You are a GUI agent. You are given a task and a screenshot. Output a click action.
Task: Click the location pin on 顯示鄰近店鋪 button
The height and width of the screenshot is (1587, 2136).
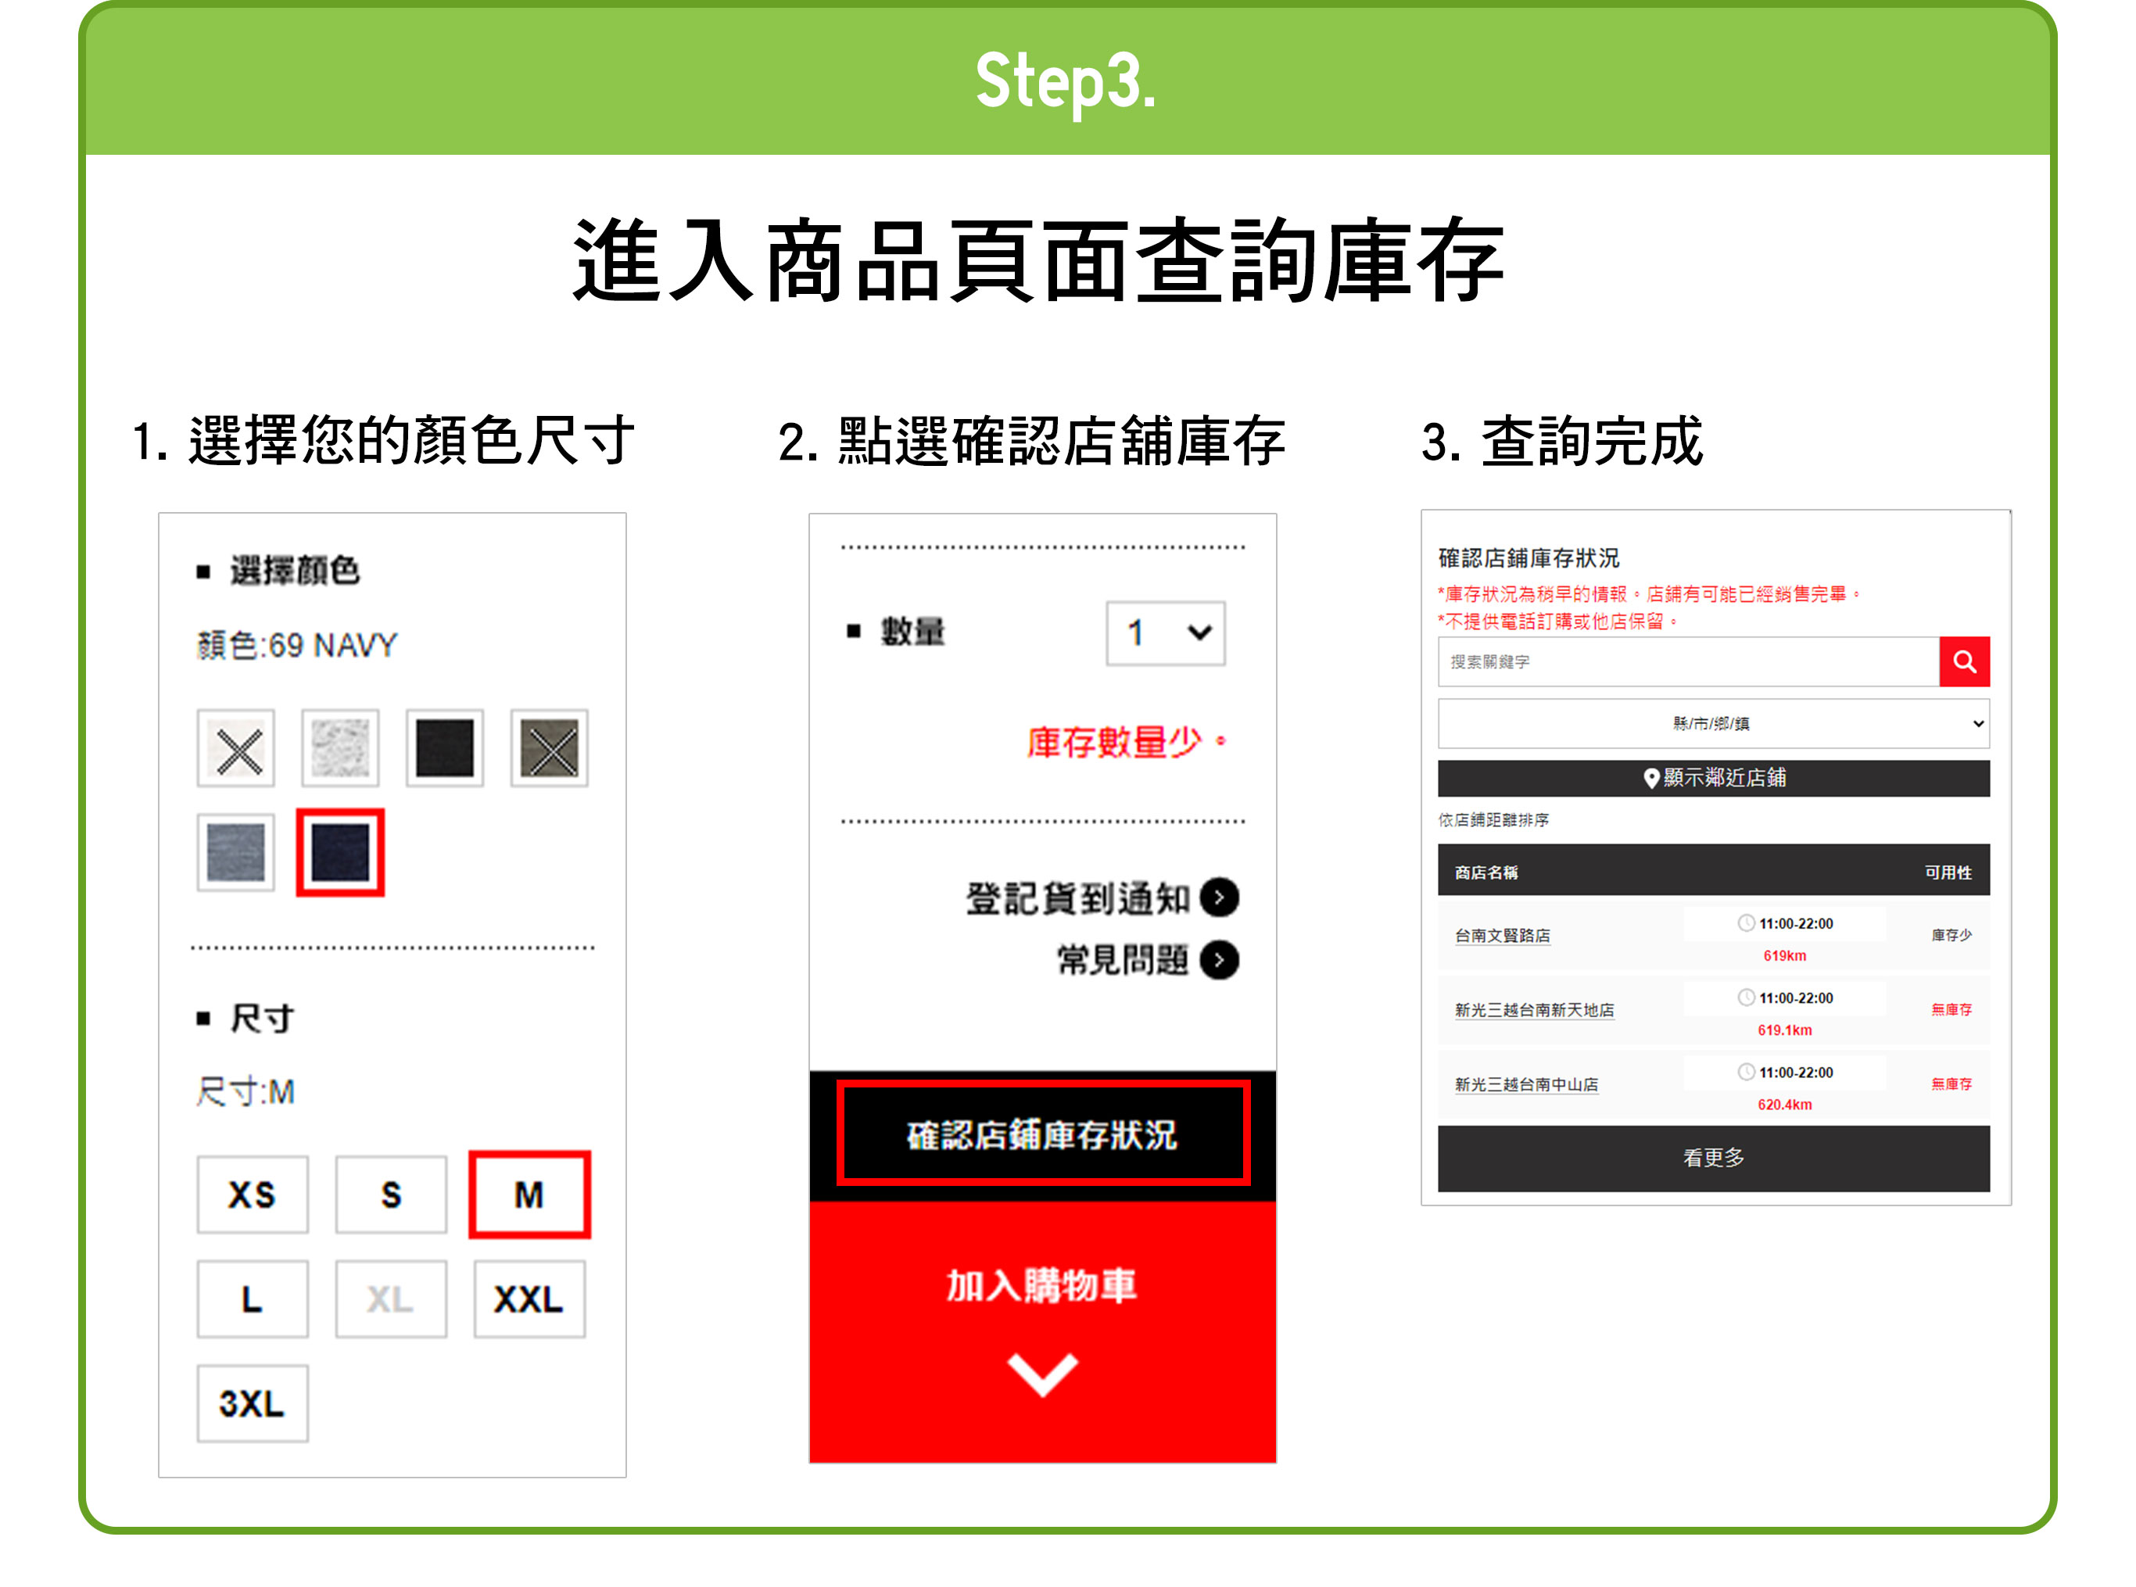point(1650,778)
